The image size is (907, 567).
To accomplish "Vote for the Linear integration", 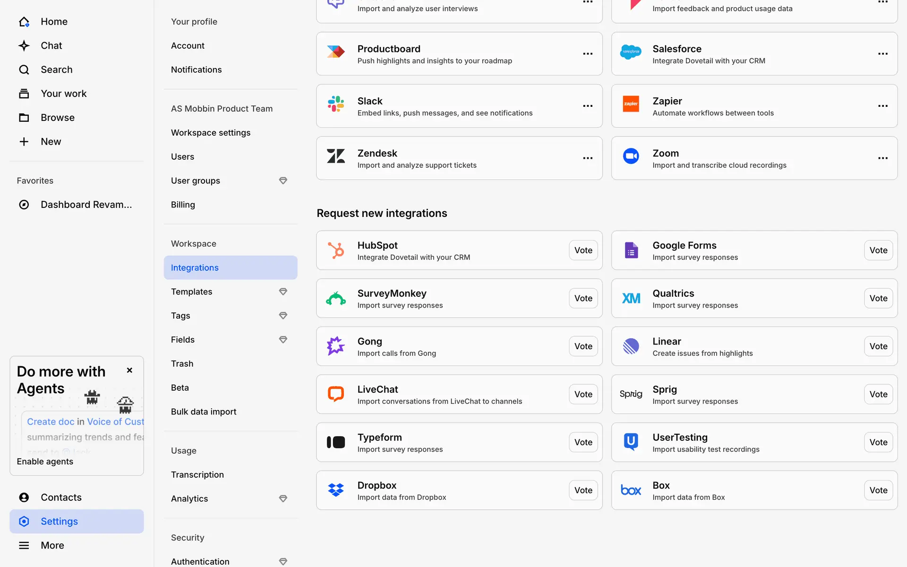I will pyautogui.click(x=878, y=346).
